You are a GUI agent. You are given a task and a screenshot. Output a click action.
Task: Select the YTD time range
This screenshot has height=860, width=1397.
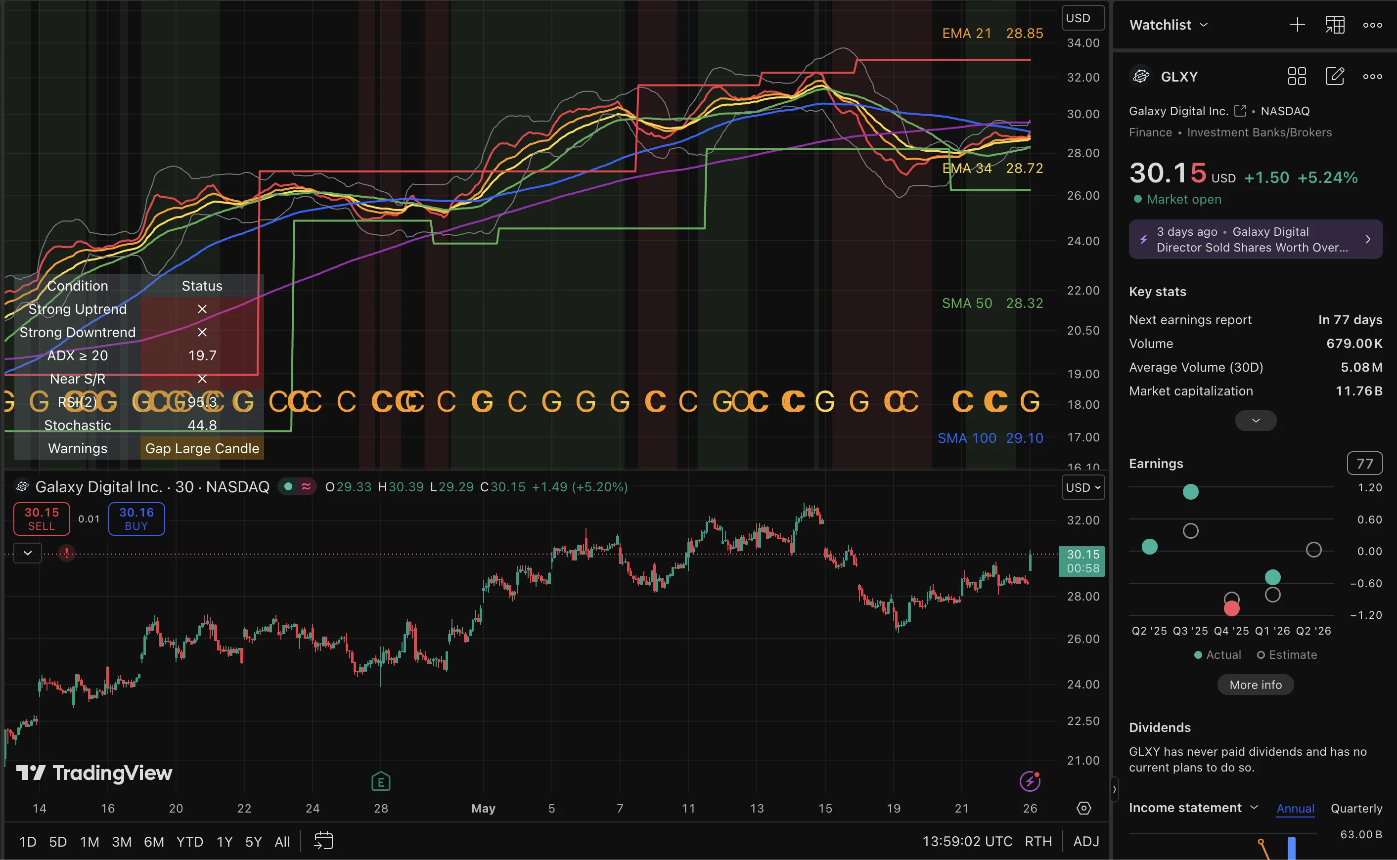189,841
